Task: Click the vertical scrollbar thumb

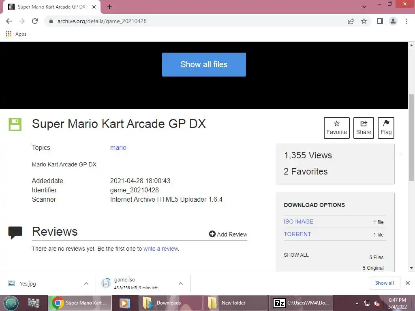Action: 411,138
